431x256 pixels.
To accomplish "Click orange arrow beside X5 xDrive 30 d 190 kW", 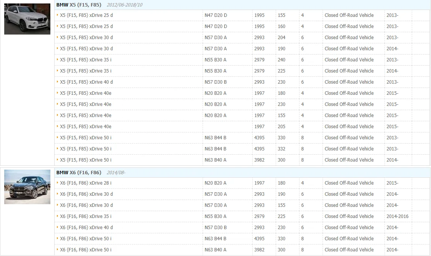I will click(x=57, y=48).
